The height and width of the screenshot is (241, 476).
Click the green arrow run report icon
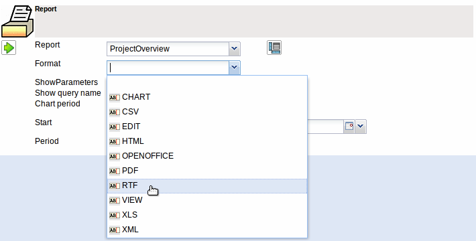(9, 48)
